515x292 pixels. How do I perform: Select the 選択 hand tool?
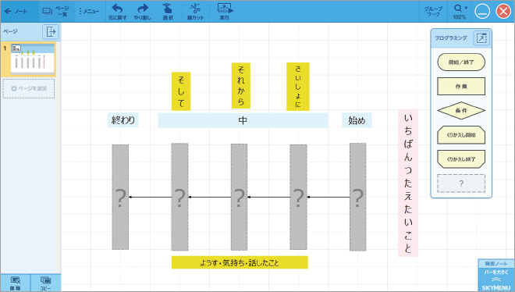168,11
